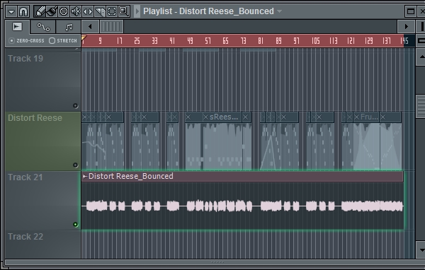Viewport: 425px width, 270px height.
Task: Jump to bar 33 on the timeline
Action: tap(154, 41)
